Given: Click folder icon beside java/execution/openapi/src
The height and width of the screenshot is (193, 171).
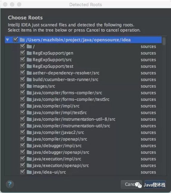Looking at the screenshot, I should click(29, 166).
